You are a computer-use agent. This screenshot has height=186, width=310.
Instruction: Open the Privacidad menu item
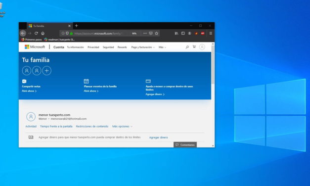tap(93, 47)
